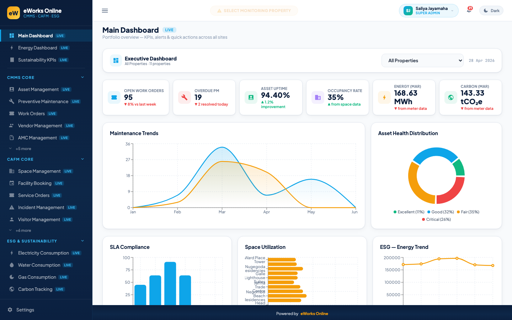Open Settings in the sidebar
The height and width of the screenshot is (320, 512).
[x=46, y=310]
